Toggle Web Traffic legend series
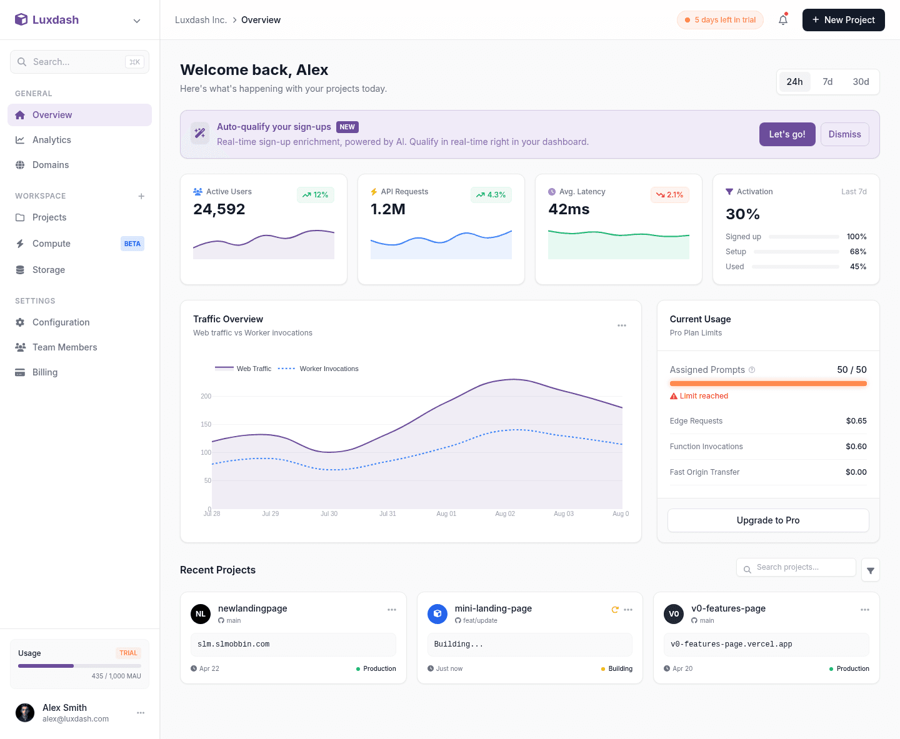This screenshot has width=900, height=739. 243,369
